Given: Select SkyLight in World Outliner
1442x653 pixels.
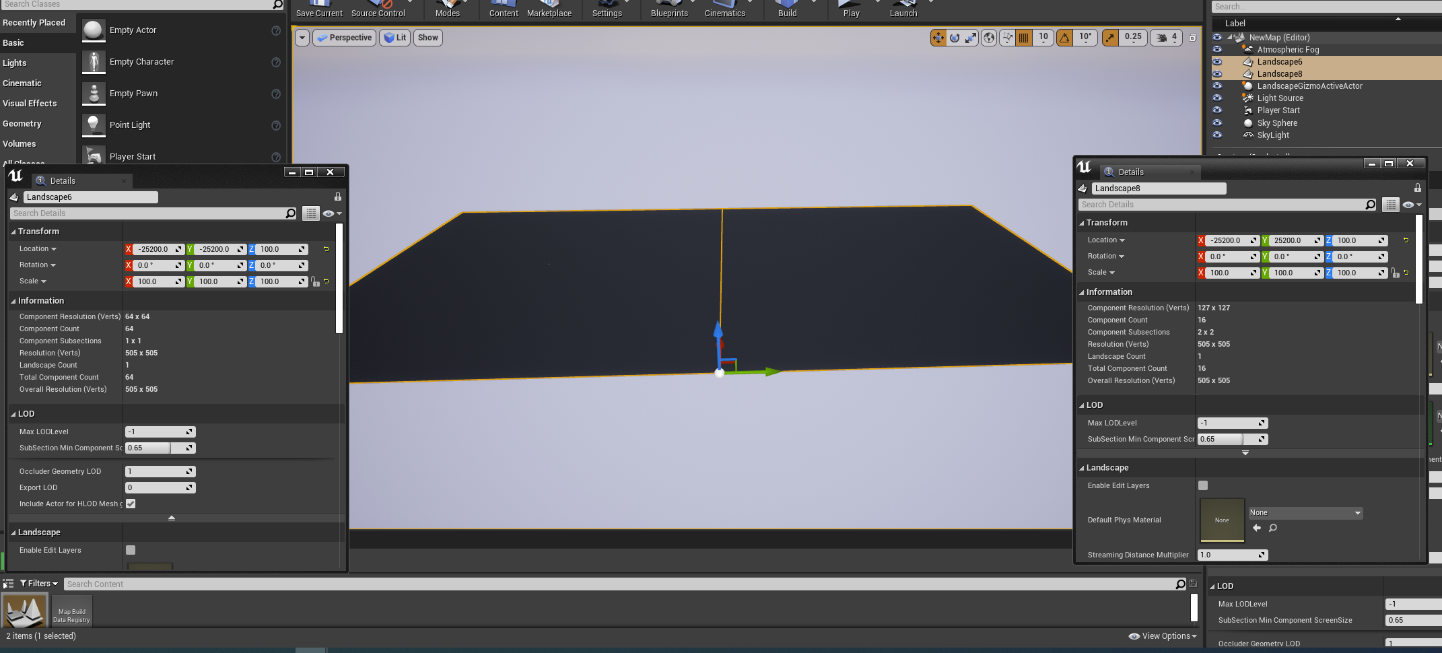Looking at the screenshot, I should coord(1273,135).
